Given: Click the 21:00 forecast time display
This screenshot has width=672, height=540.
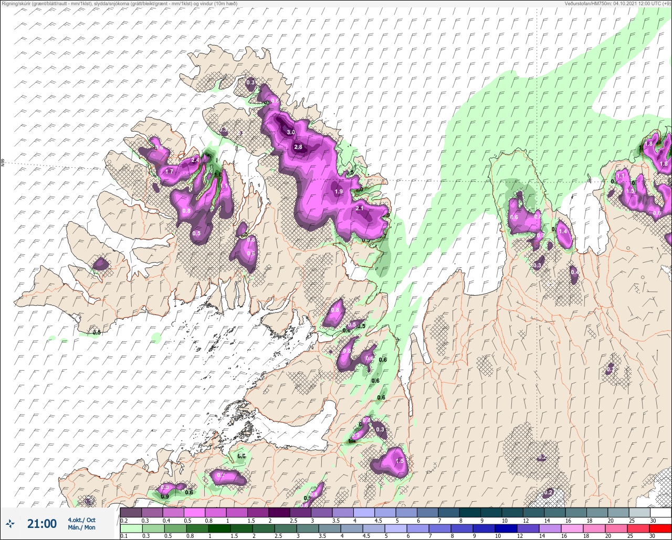Looking at the screenshot, I should 42,524.
